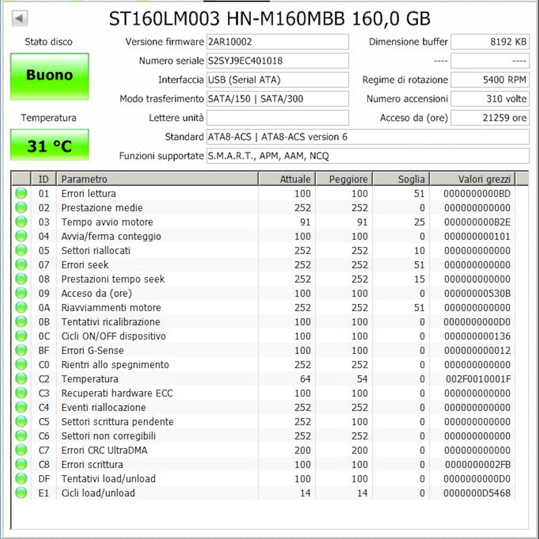Click the green status icon for Recuperati hardware ECC
Screen dimensions: 539x539
pos(21,393)
